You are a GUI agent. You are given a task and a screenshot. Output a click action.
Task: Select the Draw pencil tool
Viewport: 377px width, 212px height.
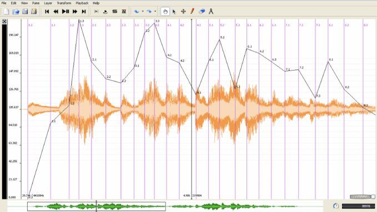(192, 11)
